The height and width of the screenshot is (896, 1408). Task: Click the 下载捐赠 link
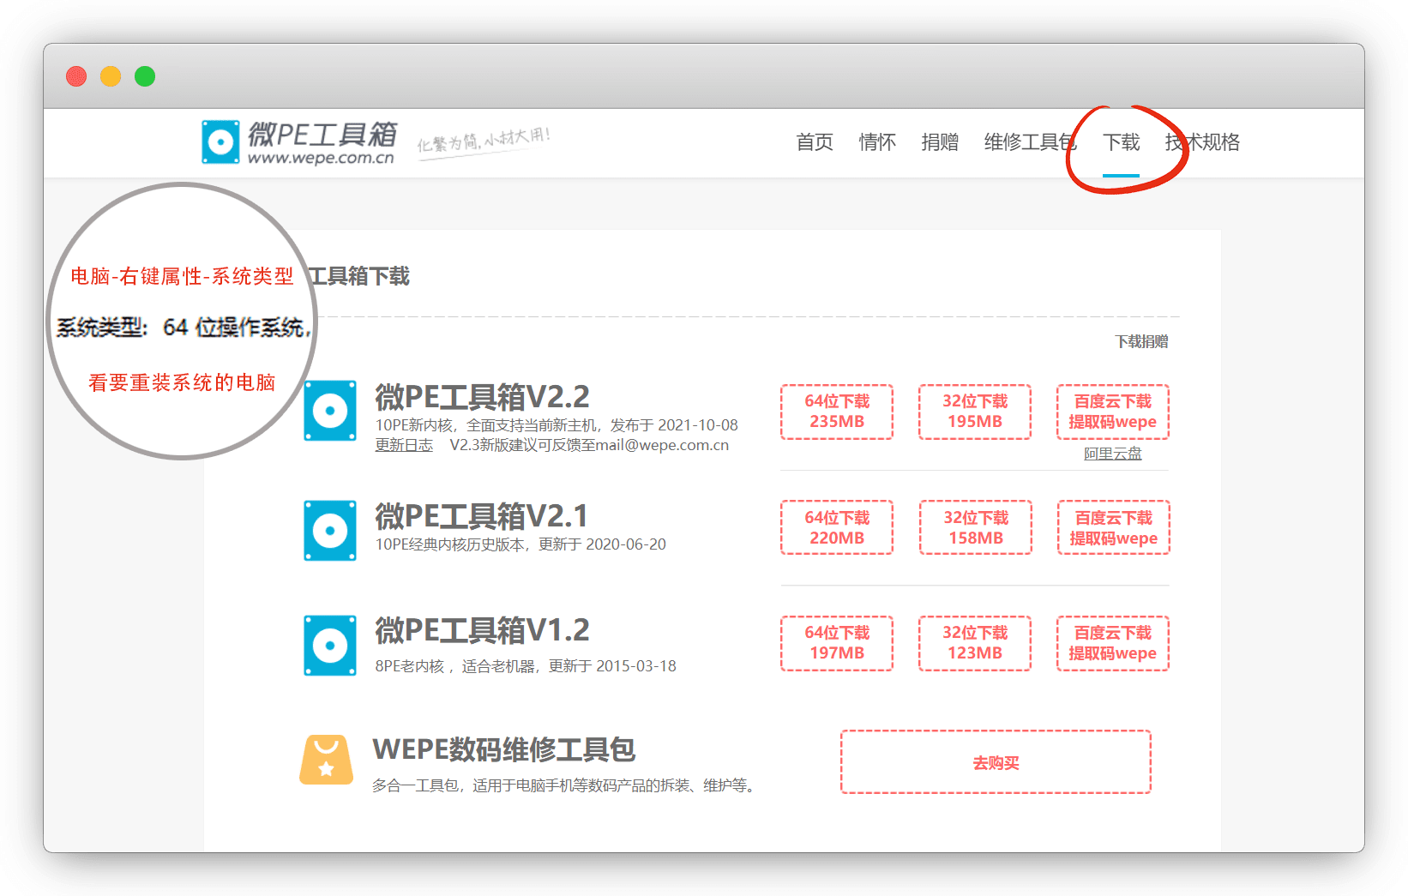pos(1141,341)
